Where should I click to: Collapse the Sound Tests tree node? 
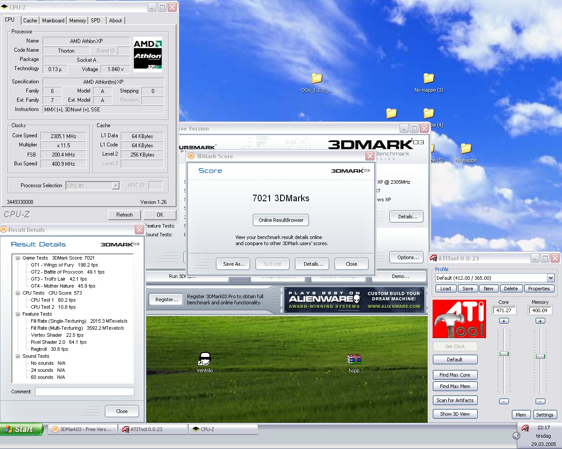tap(18, 356)
